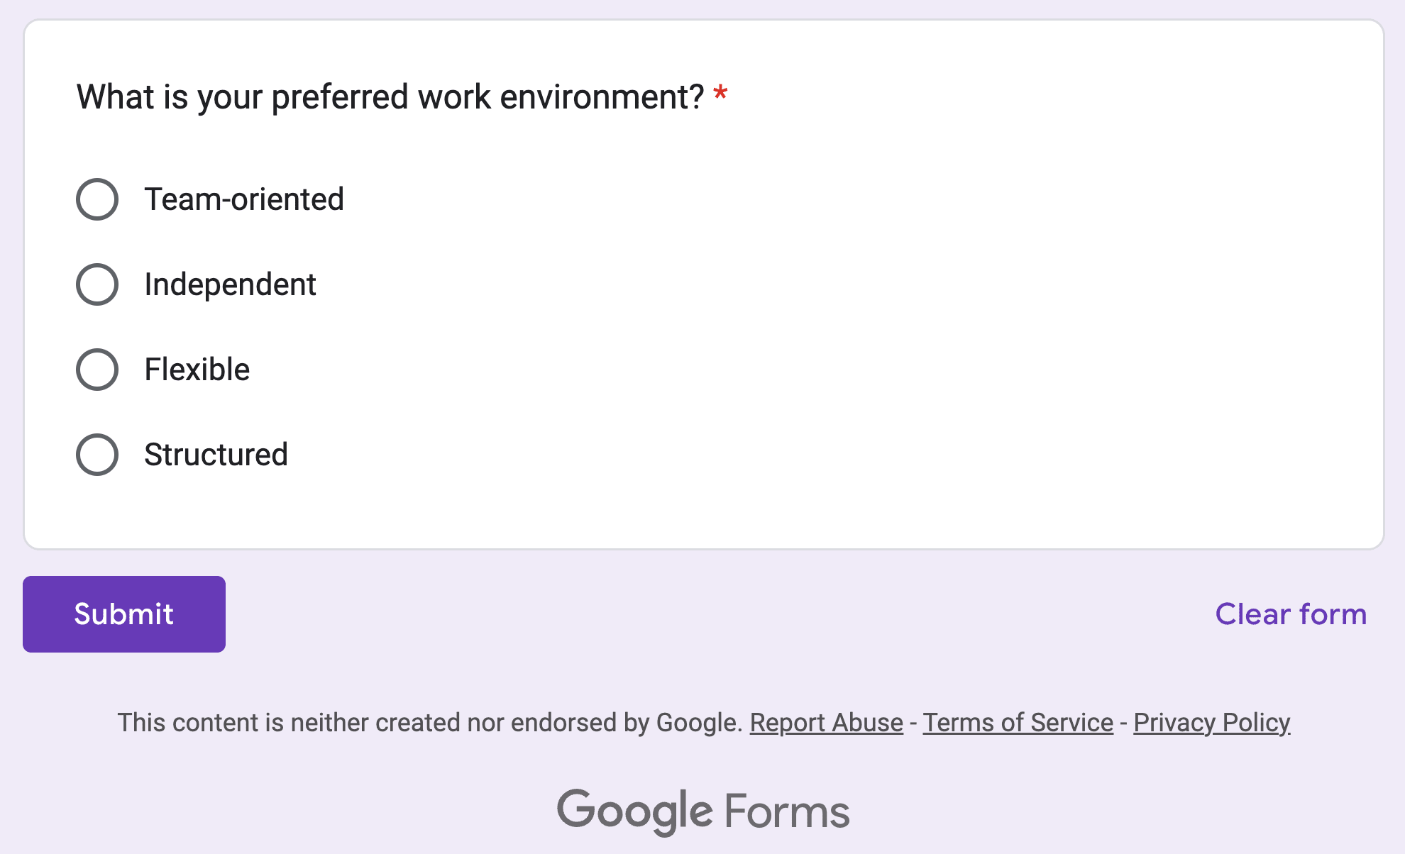Click the Submit button
This screenshot has width=1405, height=854.
pyautogui.click(x=123, y=614)
